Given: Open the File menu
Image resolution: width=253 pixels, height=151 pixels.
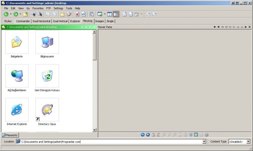Looking at the screenshot, I should coord(6,8).
